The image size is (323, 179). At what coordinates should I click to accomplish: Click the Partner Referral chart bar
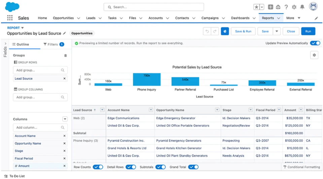click(185, 81)
